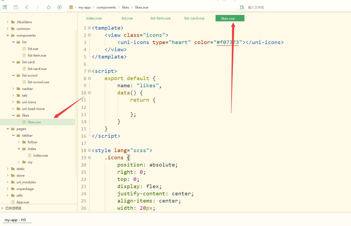Viewport: 351px width, 226px height.
Task: Open list-card.vue in the file tree
Action: 37,69
